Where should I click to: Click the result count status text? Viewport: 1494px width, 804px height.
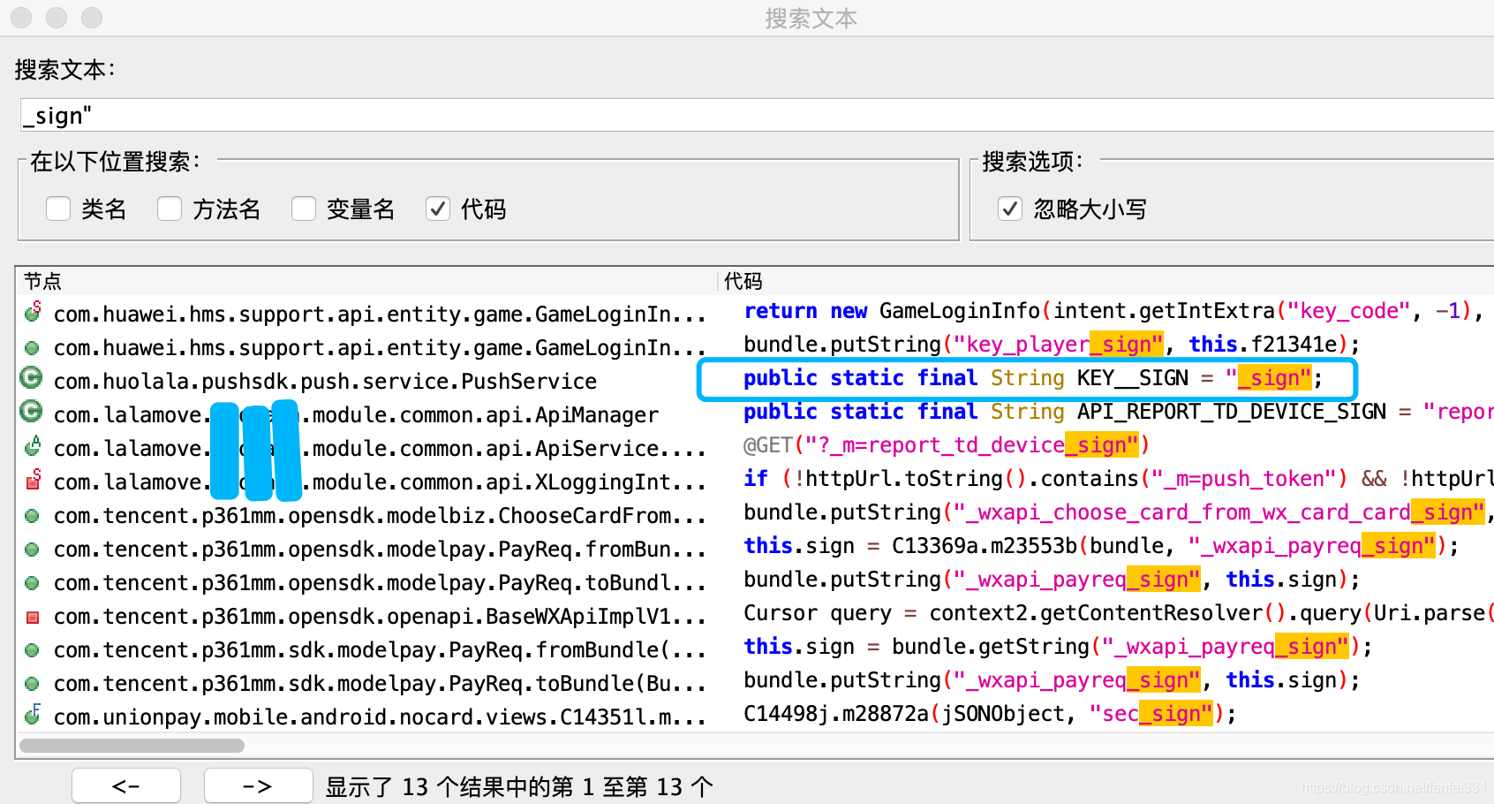pos(519,786)
